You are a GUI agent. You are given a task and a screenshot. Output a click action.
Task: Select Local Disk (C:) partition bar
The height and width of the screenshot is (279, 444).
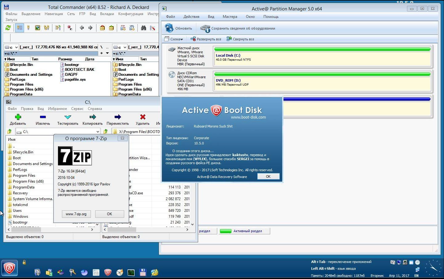(x=322, y=56)
